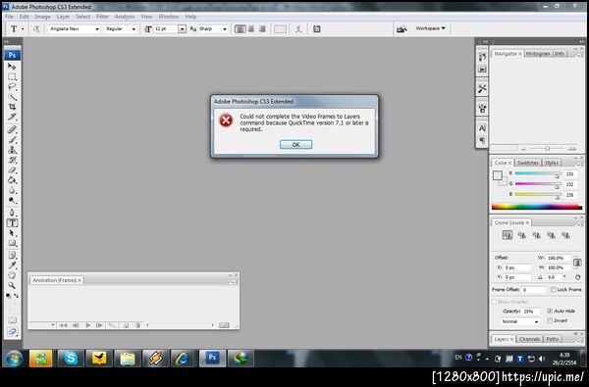The width and height of the screenshot is (589, 387).
Task: Switch to the Swatches tab
Action: click(527, 163)
